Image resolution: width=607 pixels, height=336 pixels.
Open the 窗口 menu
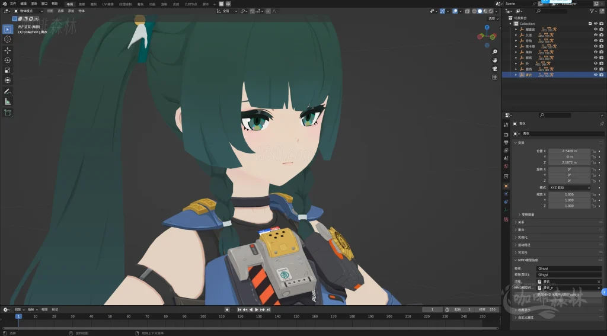pyautogui.click(x=44, y=4)
